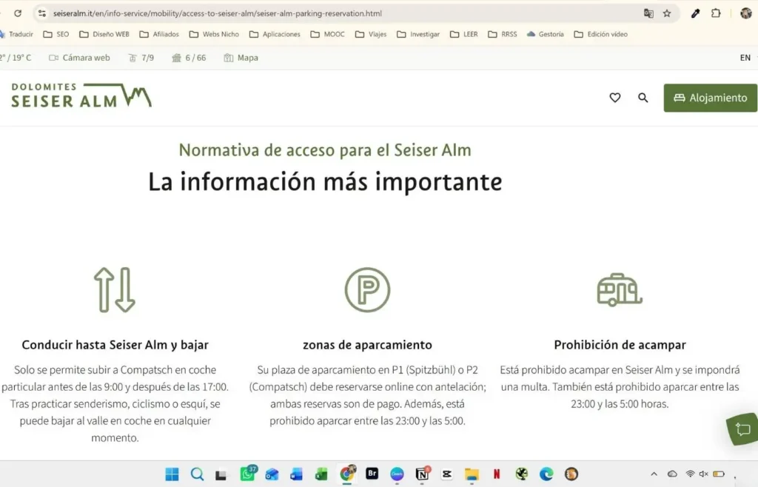Click subtitle 'Normativa de acceso para el Seiser Alm'
This screenshot has height=487, width=758.
tap(325, 150)
